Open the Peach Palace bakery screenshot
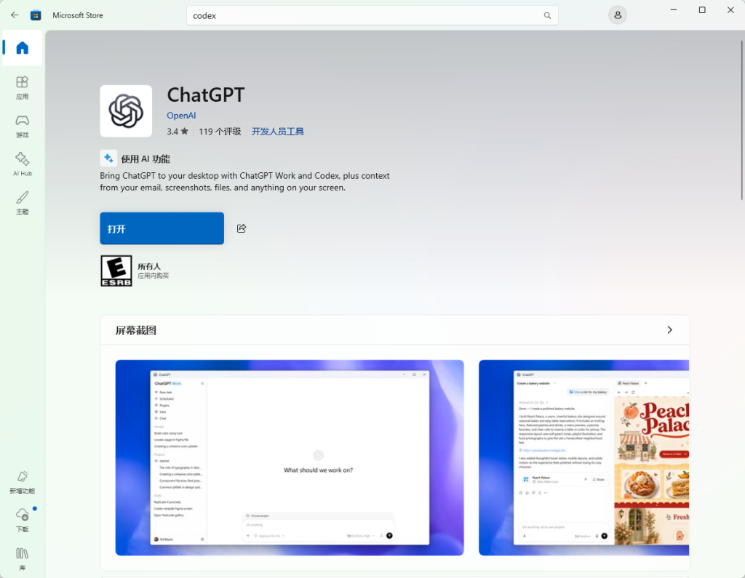 coord(583,457)
